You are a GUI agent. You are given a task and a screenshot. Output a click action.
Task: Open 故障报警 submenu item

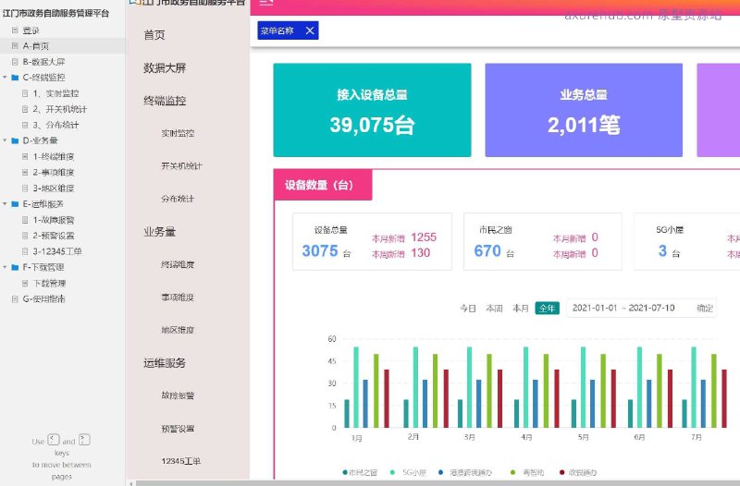pos(178,395)
